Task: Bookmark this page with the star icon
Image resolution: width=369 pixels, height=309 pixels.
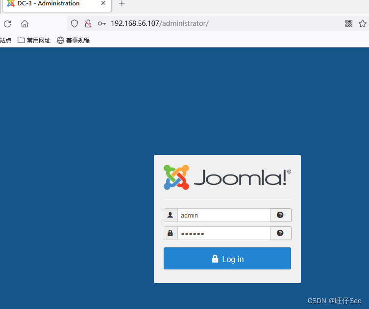Action: (x=363, y=23)
